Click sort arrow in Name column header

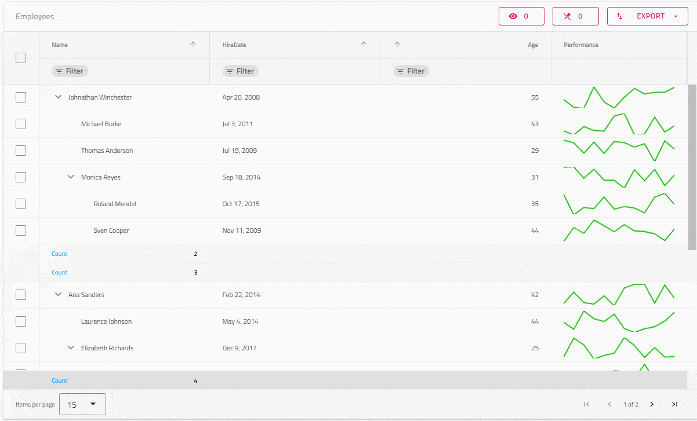point(193,45)
